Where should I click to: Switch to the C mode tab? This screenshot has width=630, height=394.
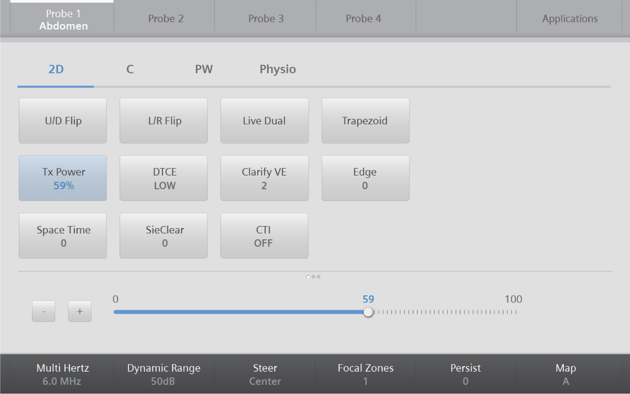click(x=130, y=69)
